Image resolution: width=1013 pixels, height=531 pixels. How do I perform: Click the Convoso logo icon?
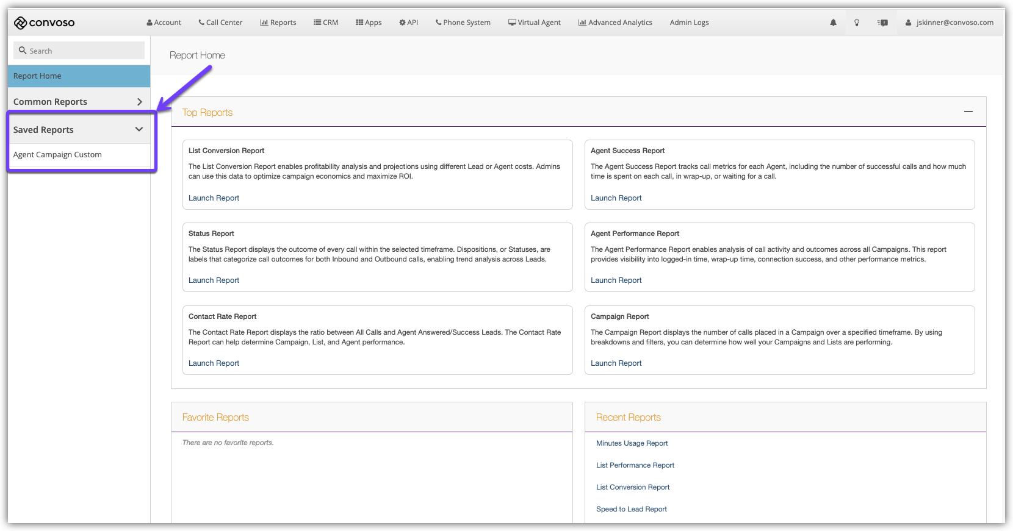[x=20, y=23]
